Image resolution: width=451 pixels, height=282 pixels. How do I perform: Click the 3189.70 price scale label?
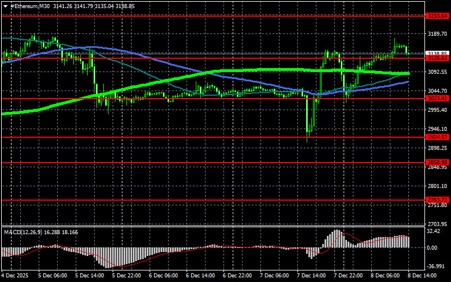tap(437, 34)
